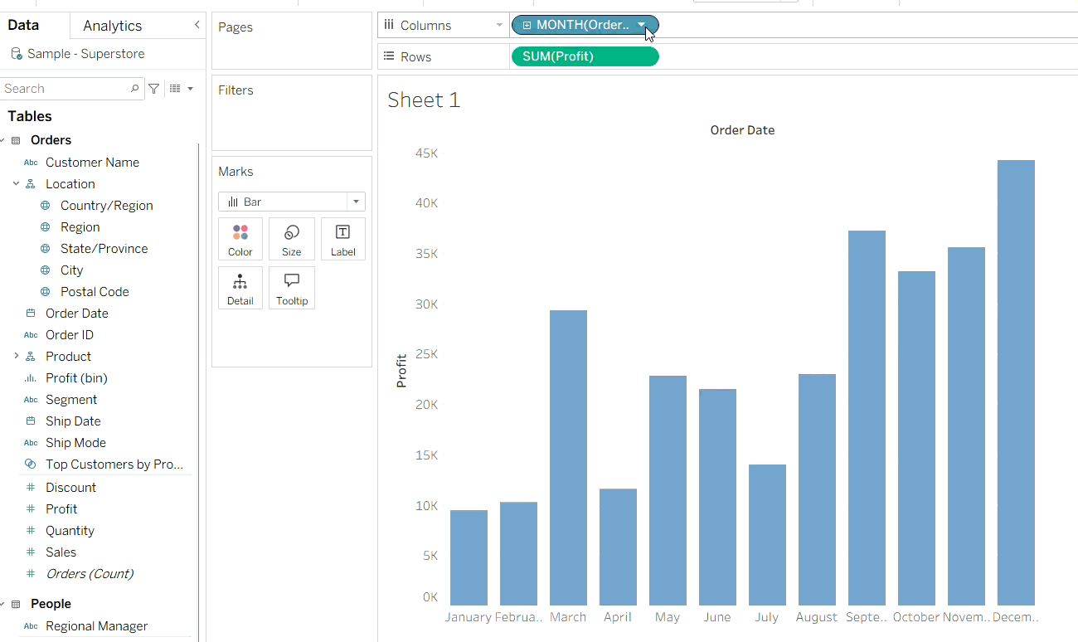Click the data pane view list icon

click(x=175, y=89)
